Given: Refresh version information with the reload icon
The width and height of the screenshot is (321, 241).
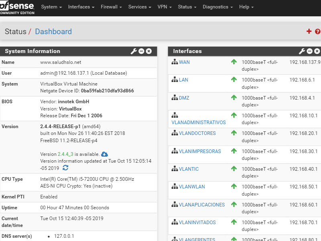Looking at the screenshot, I should pos(65,168).
